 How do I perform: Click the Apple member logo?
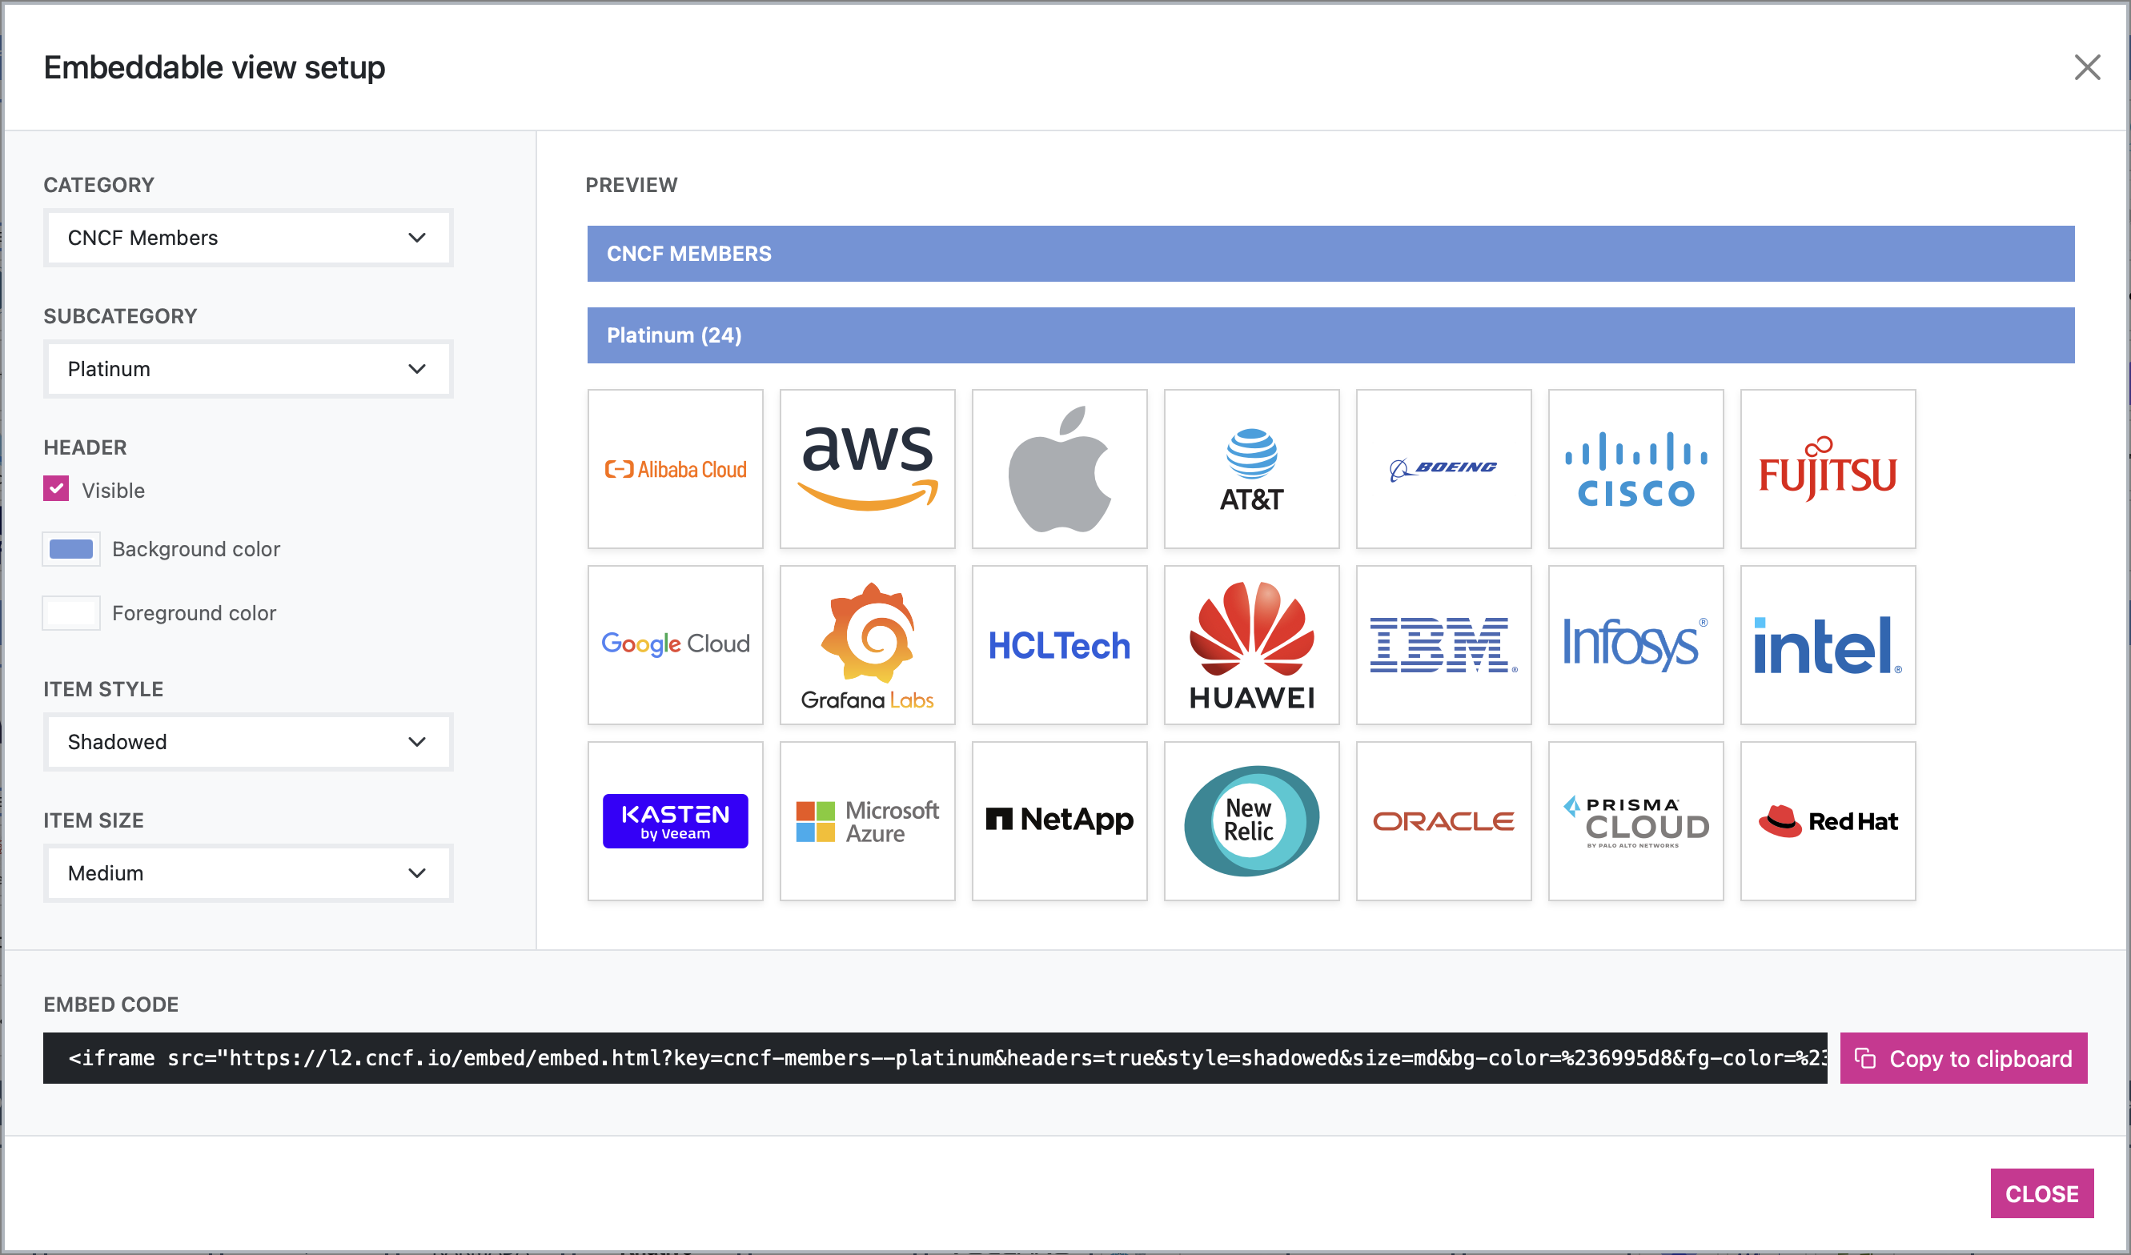(x=1058, y=469)
